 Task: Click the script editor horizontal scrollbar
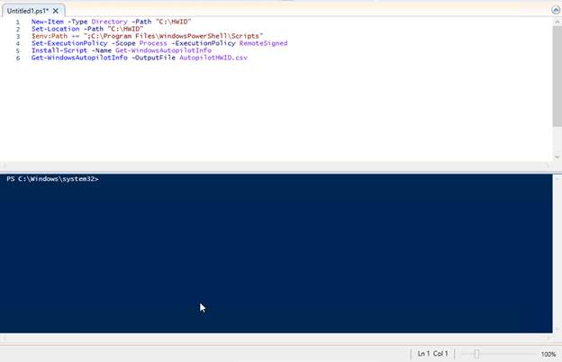click(x=270, y=167)
